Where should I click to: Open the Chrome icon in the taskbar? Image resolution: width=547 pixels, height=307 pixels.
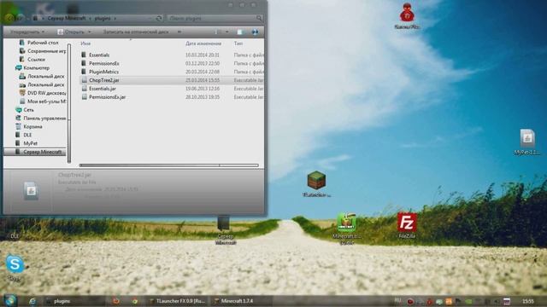click(x=135, y=301)
